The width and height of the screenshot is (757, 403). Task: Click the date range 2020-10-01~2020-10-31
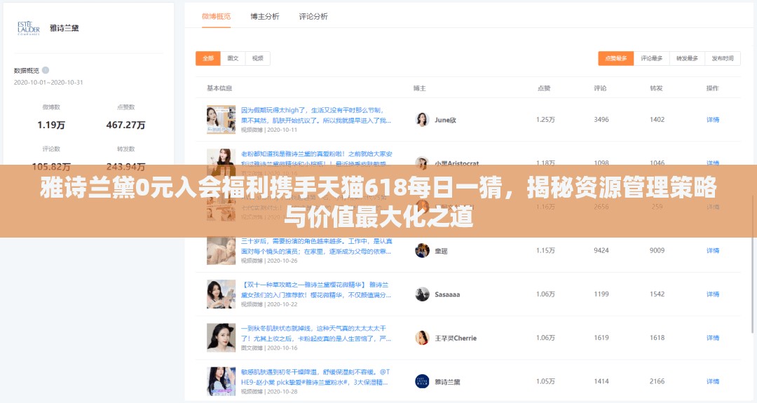click(x=48, y=83)
